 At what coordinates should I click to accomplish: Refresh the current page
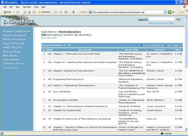(x=29, y=12)
